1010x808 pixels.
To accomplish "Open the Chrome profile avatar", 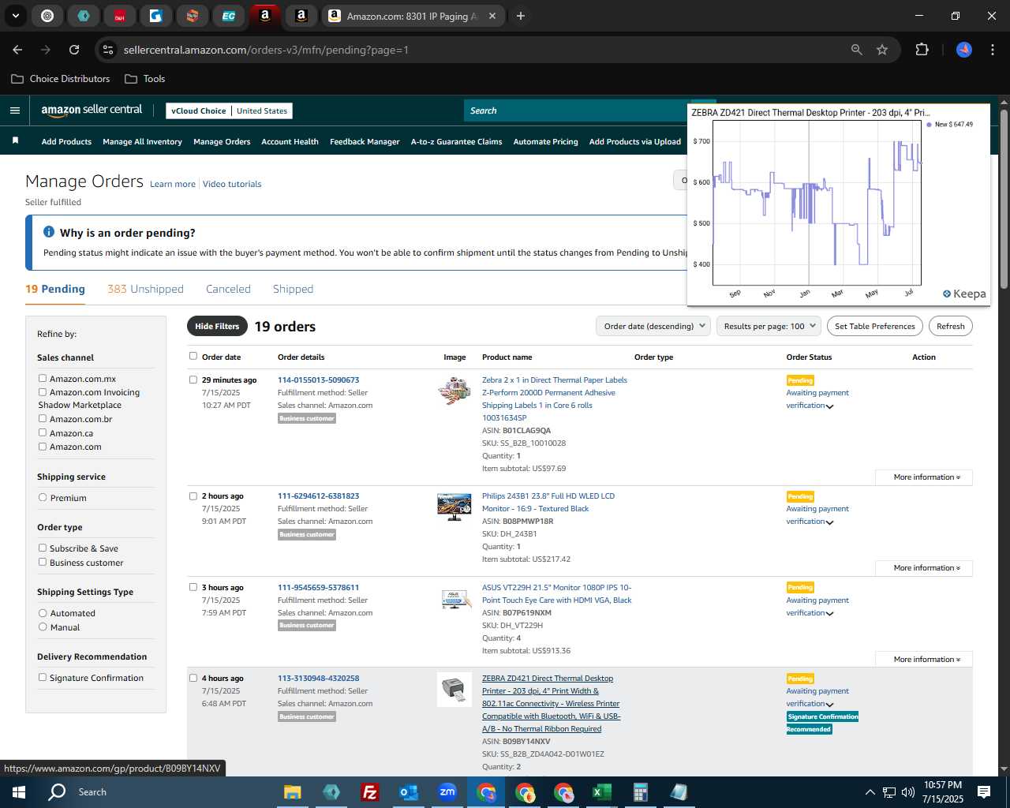I will coord(964,50).
